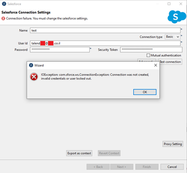Click the Salesforce Connection Settings heading
The height and width of the screenshot is (173, 187).
click(26, 12)
